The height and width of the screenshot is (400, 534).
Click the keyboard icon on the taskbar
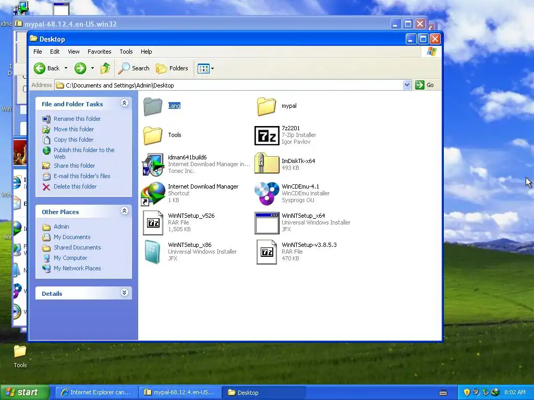coord(443,393)
